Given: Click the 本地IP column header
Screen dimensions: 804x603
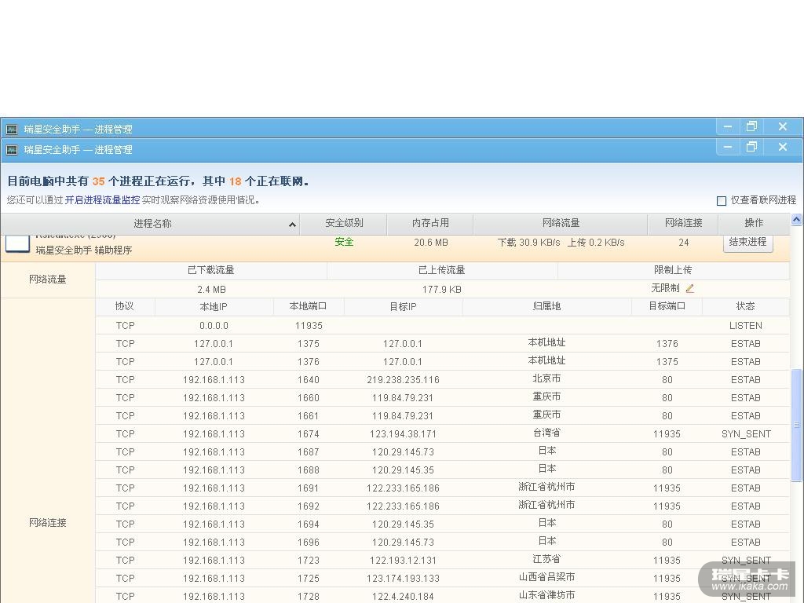Looking at the screenshot, I should click(x=214, y=307).
